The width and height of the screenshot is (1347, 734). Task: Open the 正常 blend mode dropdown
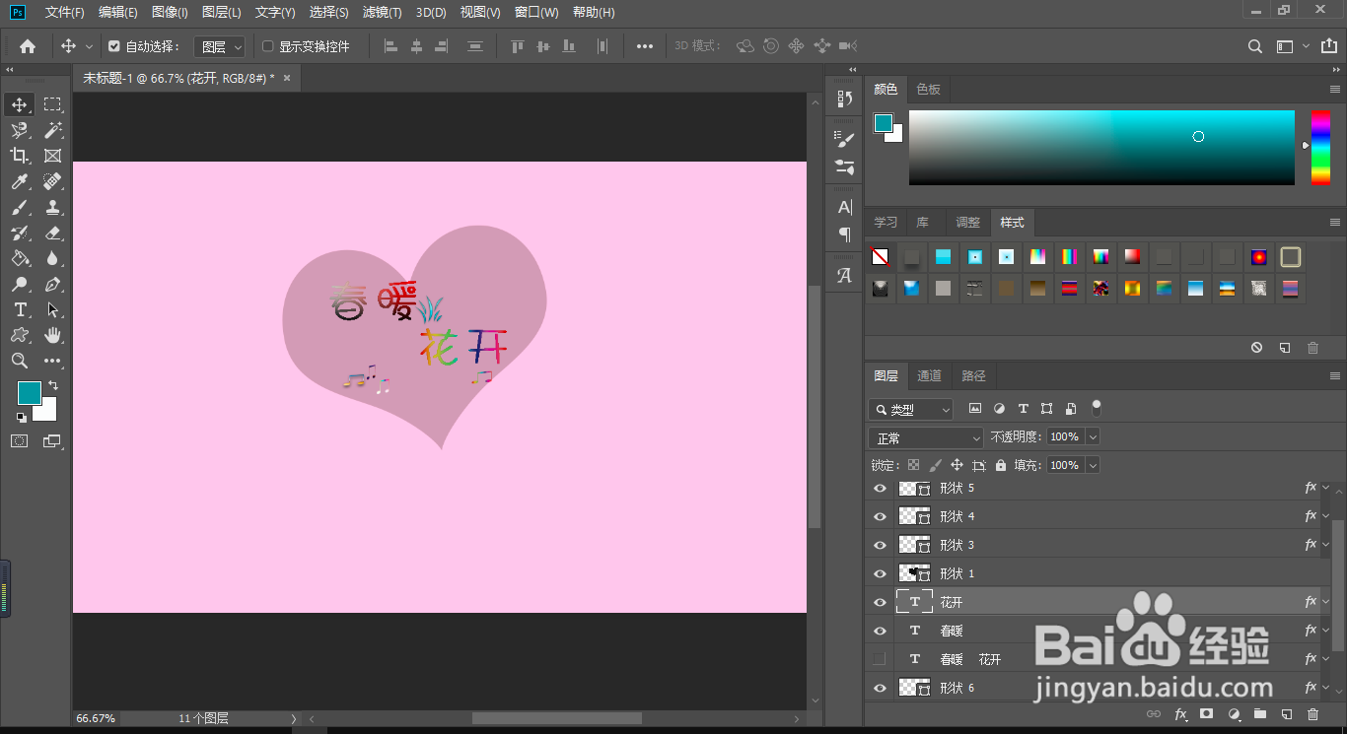926,437
